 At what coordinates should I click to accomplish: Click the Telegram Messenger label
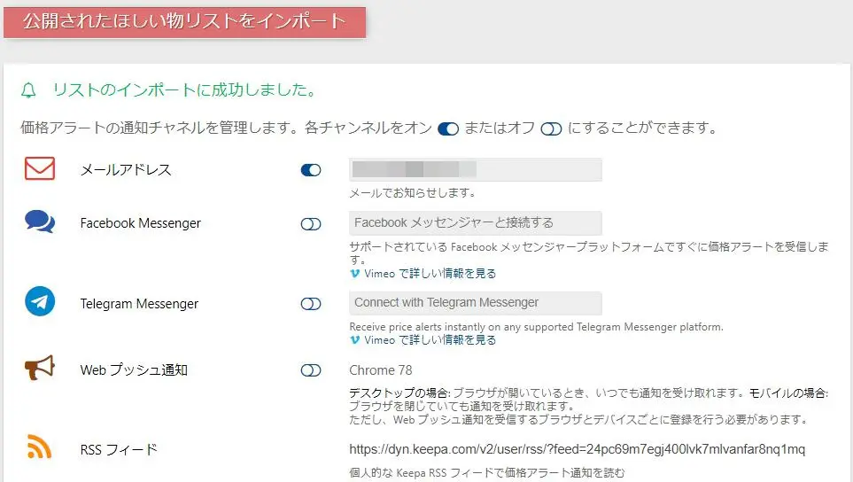tap(139, 304)
